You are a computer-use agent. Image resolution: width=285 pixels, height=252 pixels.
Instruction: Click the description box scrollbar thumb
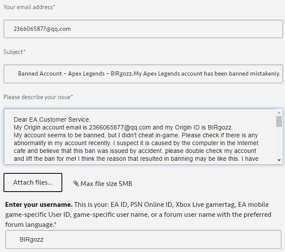279,121
